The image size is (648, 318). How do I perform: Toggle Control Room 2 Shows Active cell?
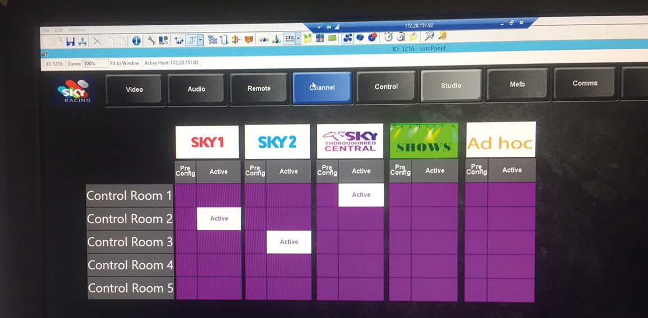pos(435,218)
